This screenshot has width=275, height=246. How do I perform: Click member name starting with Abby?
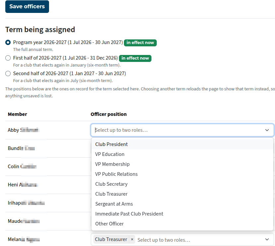click(x=24, y=130)
